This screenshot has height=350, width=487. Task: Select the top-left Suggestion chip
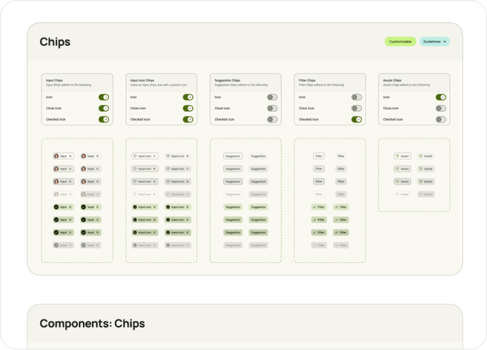[x=233, y=156]
